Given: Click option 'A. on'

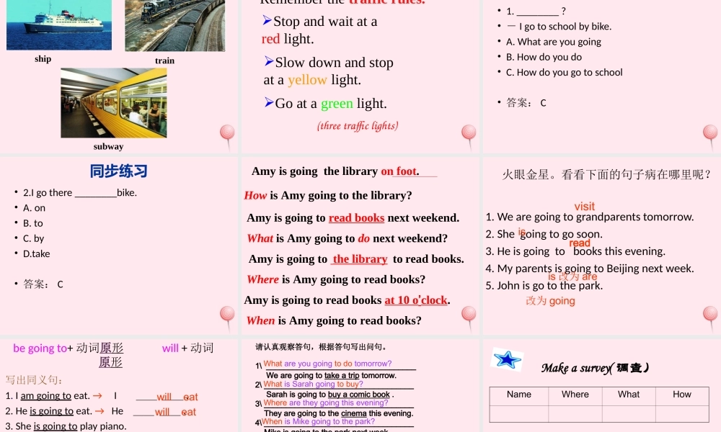Looking at the screenshot, I should point(34,208).
